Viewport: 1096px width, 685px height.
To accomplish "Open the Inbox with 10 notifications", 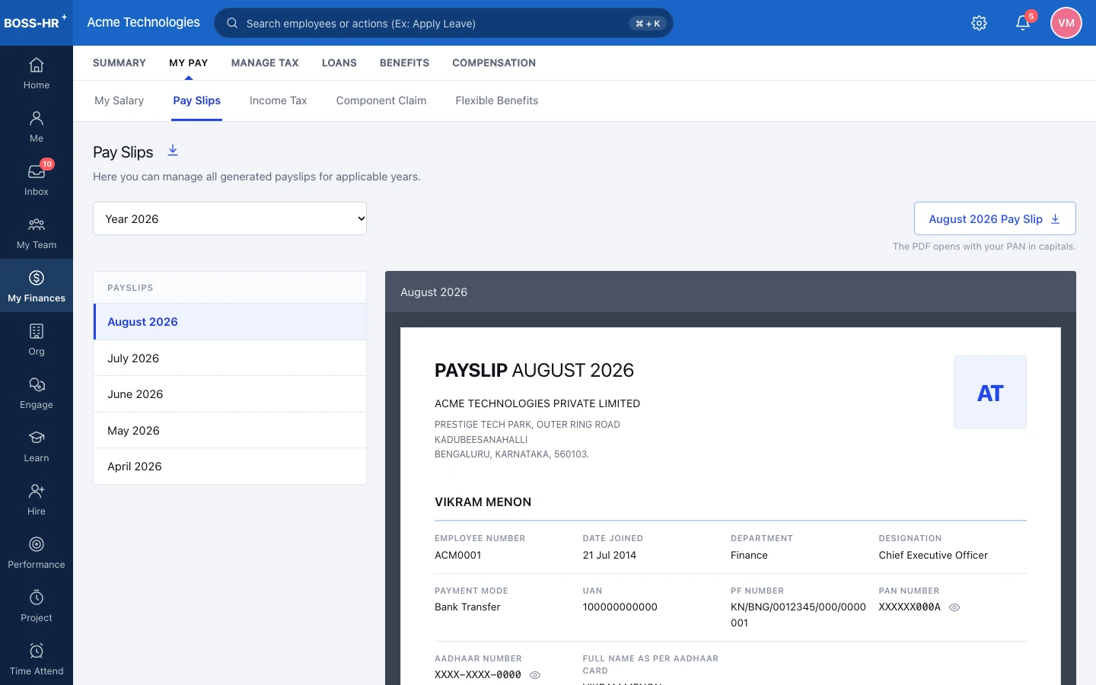I will 37,180.
